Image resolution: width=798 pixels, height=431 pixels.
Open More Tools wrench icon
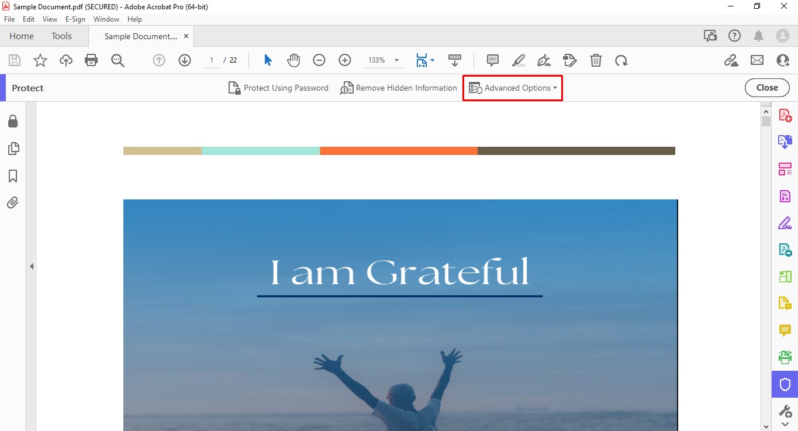pyautogui.click(x=785, y=411)
